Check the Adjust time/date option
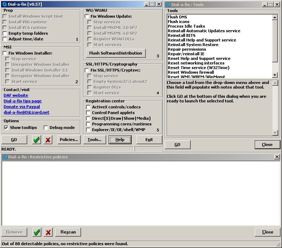This screenshot has width=282, height=248. [5, 39]
